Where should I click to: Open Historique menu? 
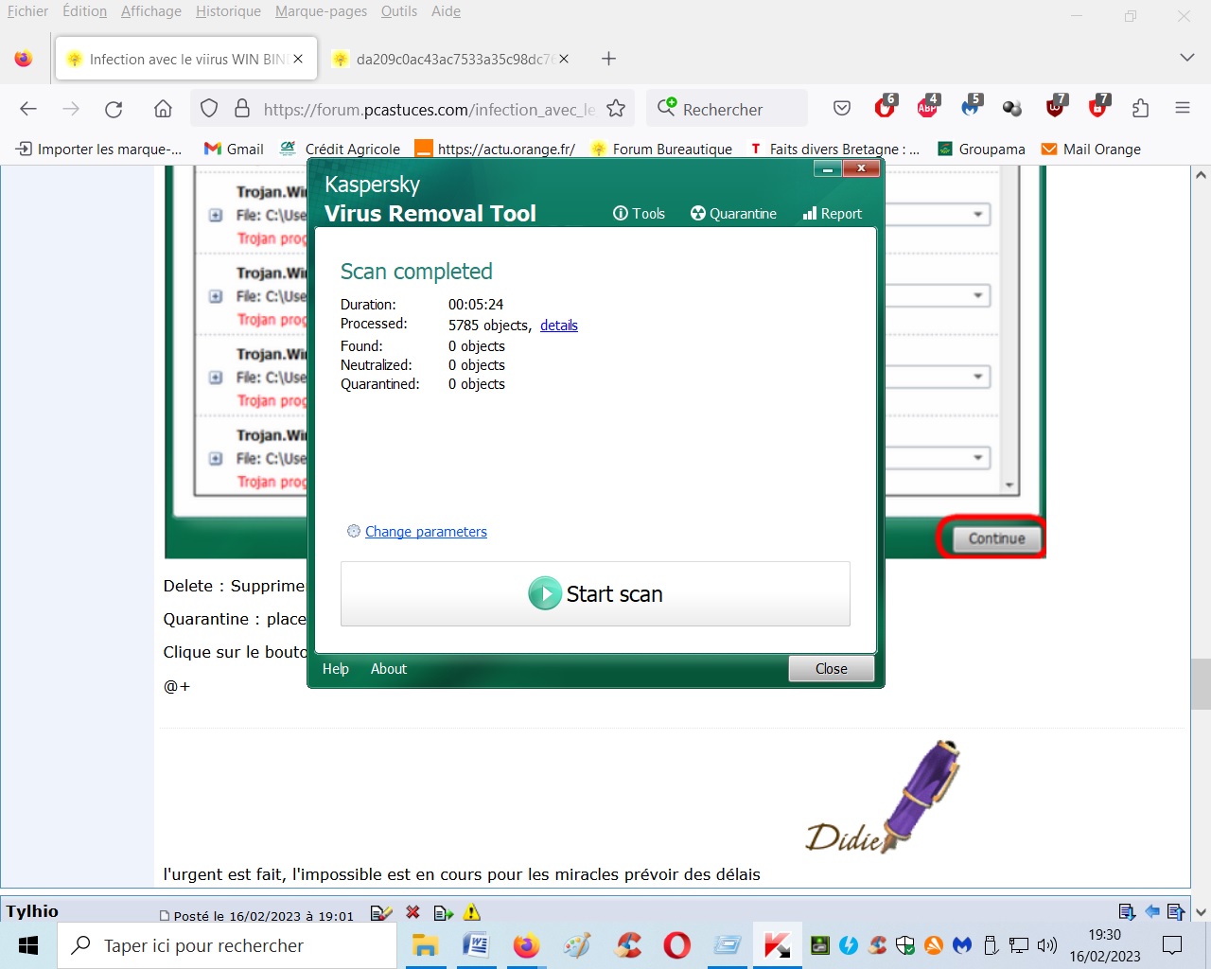(x=228, y=11)
